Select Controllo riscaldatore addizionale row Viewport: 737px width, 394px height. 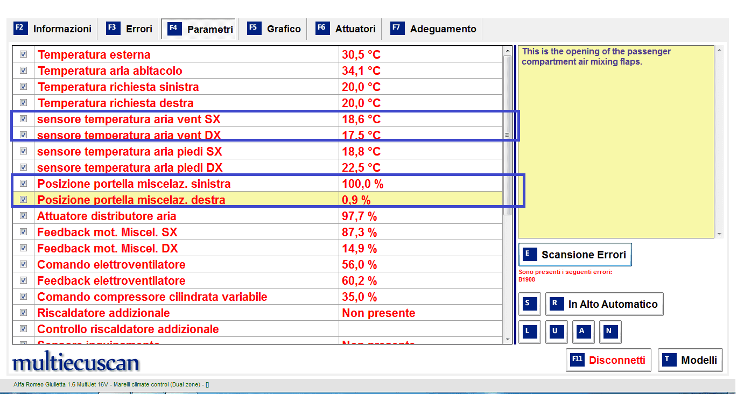click(257, 329)
